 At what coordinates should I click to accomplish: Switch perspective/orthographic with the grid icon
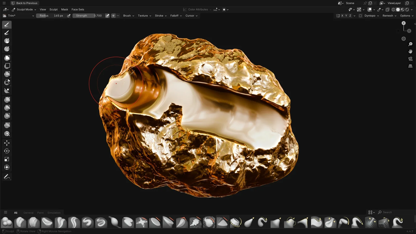click(x=410, y=66)
